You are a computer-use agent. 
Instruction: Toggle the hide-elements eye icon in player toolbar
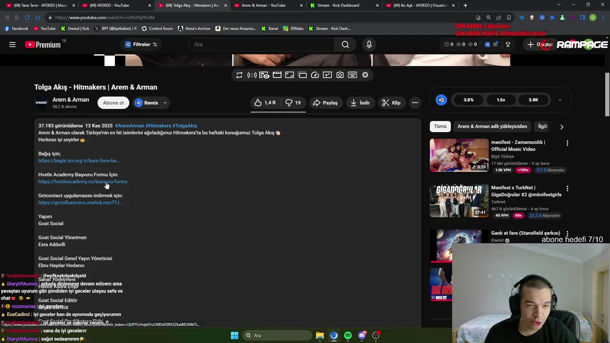264,75
